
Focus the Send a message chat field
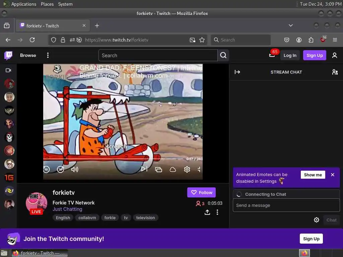click(286, 205)
